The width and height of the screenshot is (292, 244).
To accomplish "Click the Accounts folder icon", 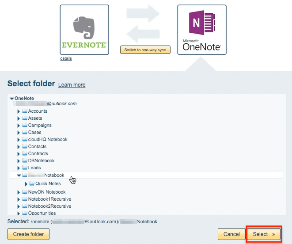I will (25, 111).
